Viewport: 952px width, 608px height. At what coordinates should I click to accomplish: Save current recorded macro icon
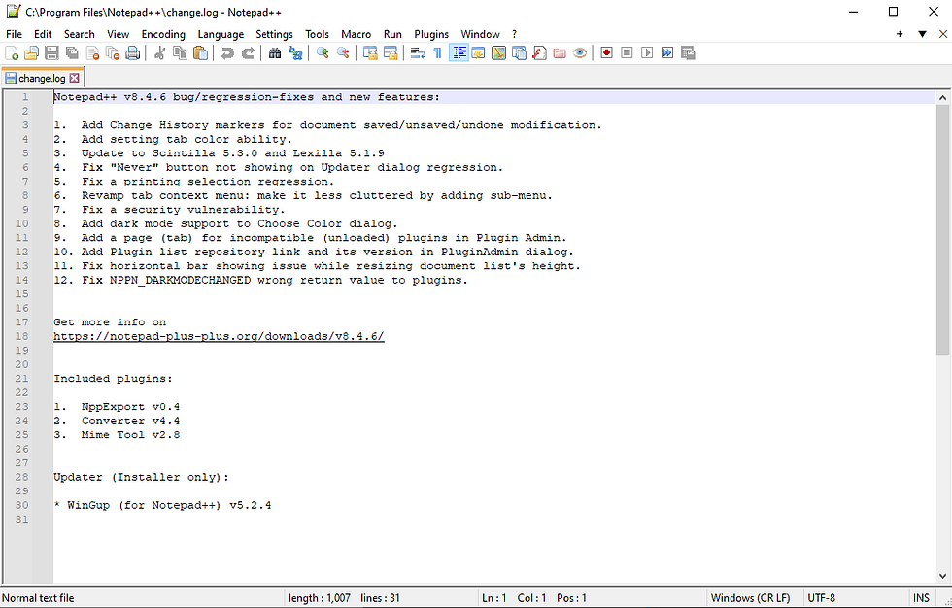pos(688,53)
